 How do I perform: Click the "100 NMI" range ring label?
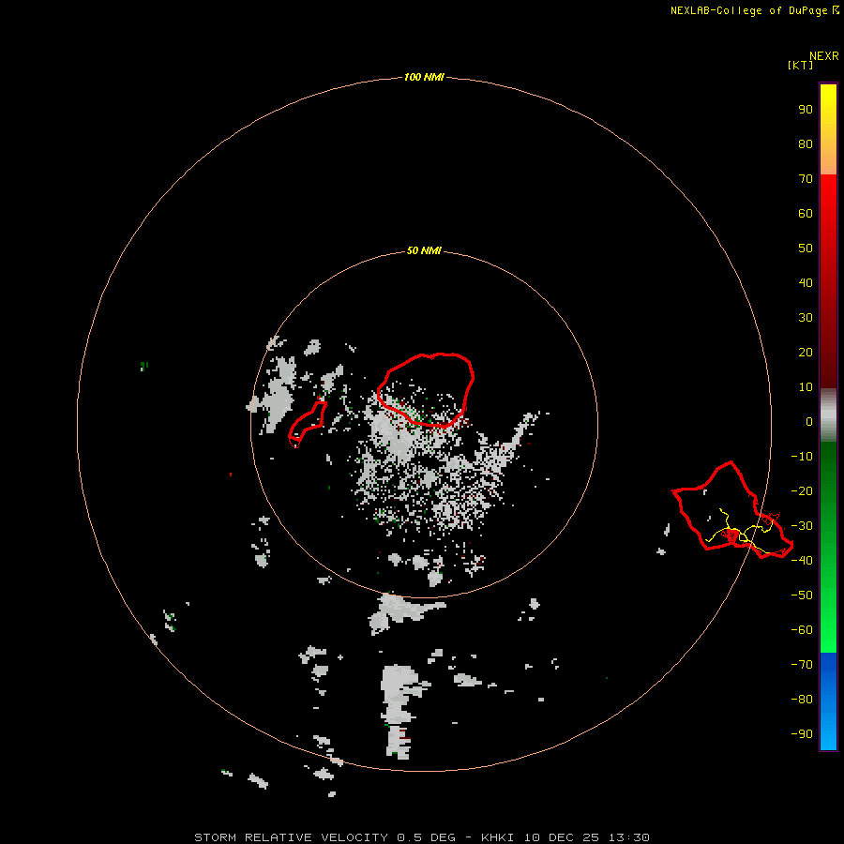tap(424, 78)
